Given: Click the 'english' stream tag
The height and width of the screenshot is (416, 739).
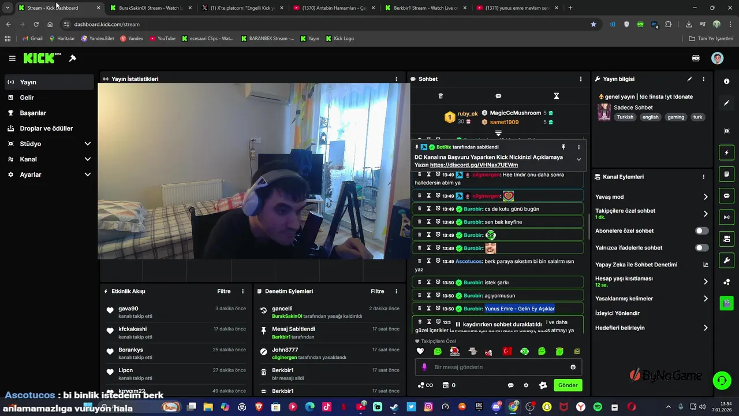Looking at the screenshot, I should tap(650, 117).
